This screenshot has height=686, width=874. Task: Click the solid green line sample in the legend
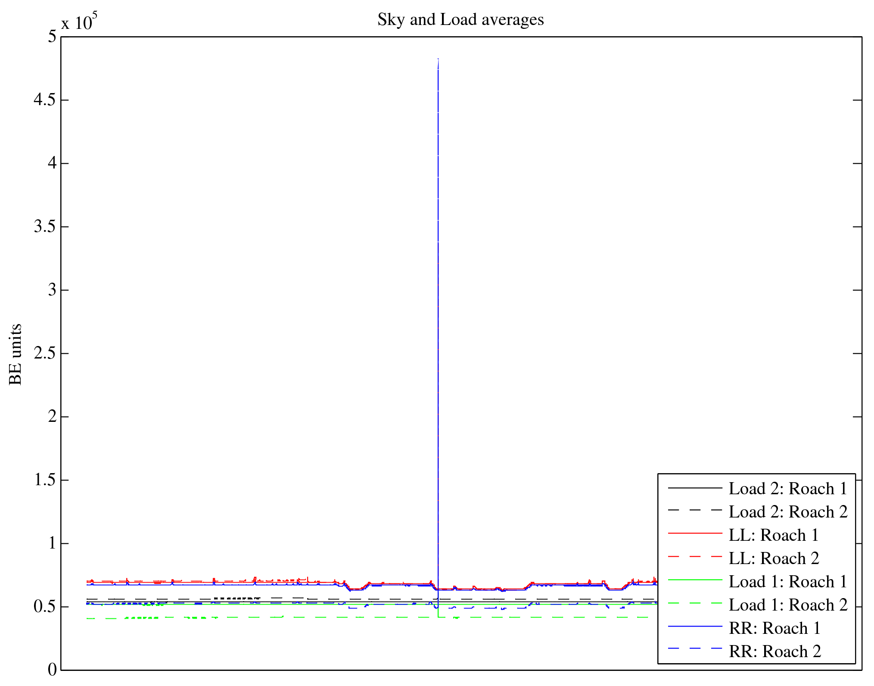(695, 580)
